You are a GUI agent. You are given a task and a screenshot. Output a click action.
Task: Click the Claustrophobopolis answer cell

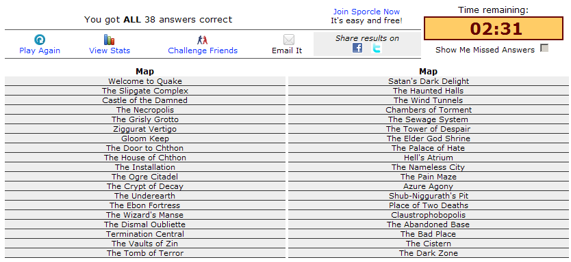coord(429,215)
